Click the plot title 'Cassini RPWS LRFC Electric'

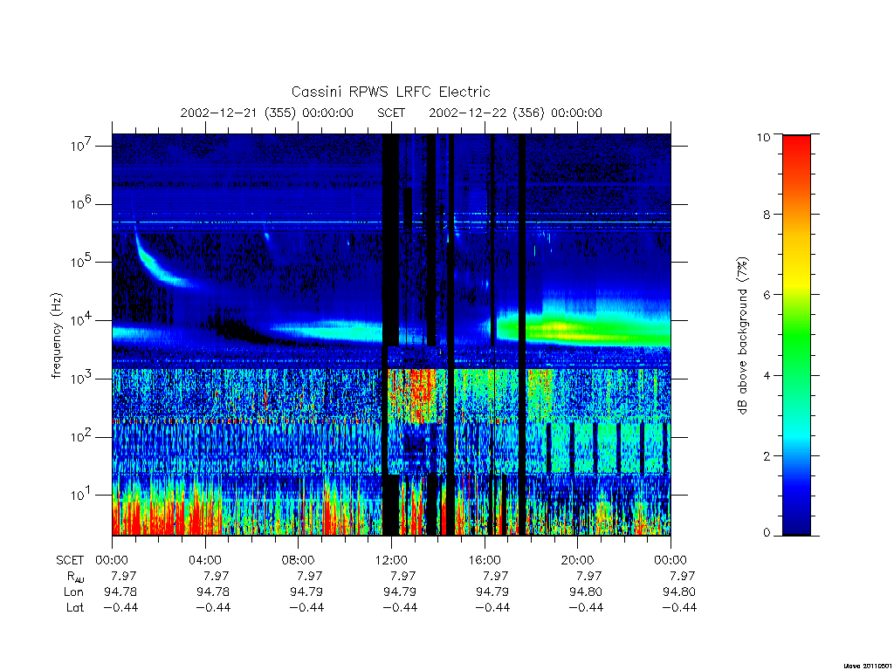(390, 92)
